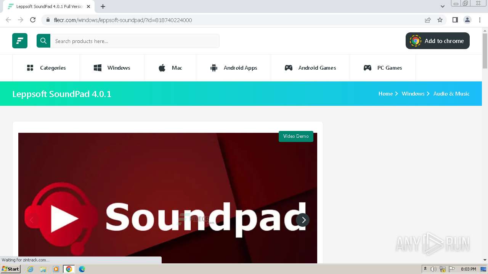Open the Audio & Music breadcrumb link

(451, 94)
